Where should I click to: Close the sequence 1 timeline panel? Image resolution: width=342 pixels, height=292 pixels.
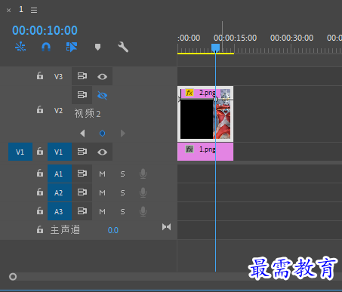tap(9, 11)
